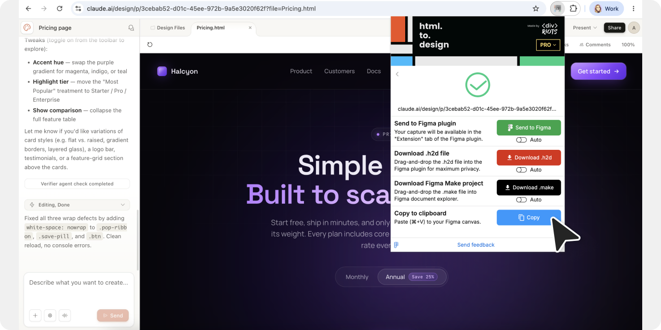Select Monthly billing
The width and height of the screenshot is (661, 330).
357,277
